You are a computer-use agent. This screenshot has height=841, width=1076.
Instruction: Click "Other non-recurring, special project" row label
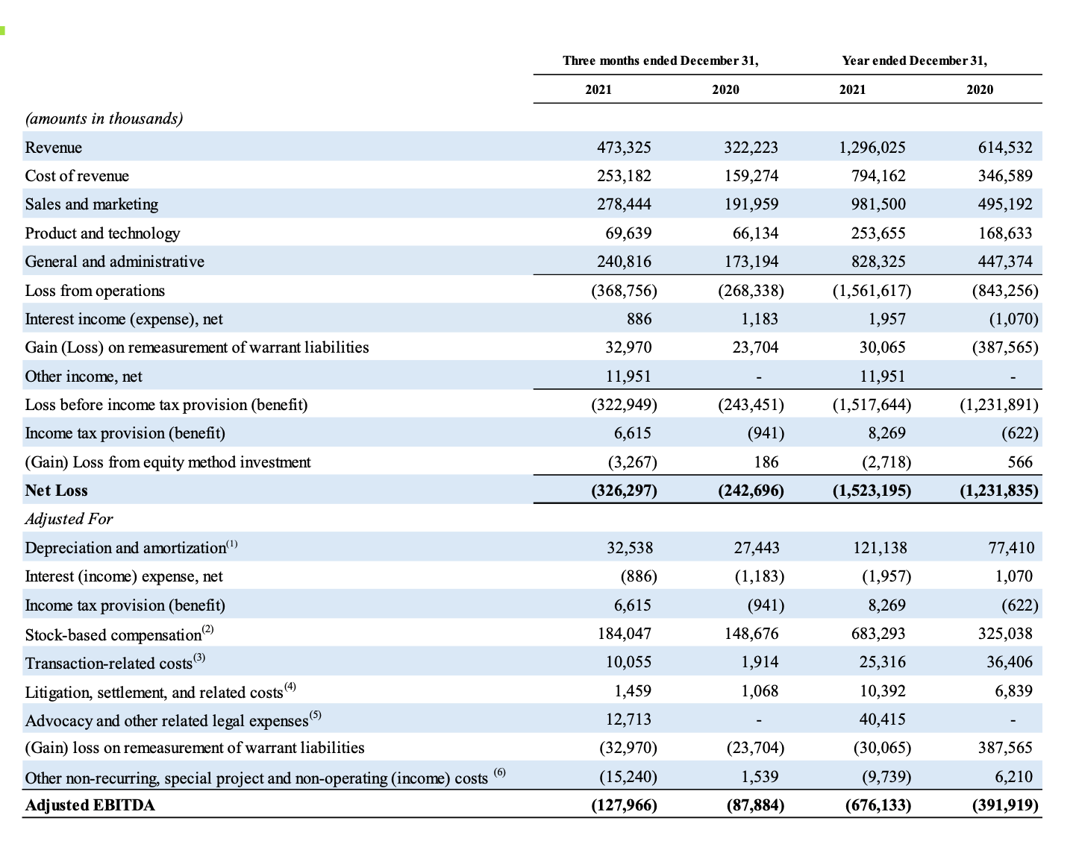(256, 778)
